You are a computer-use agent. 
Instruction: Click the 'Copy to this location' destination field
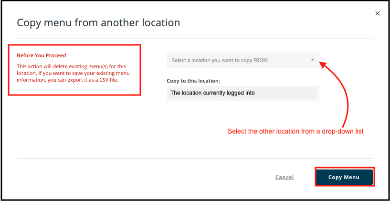pyautogui.click(x=243, y=93)
